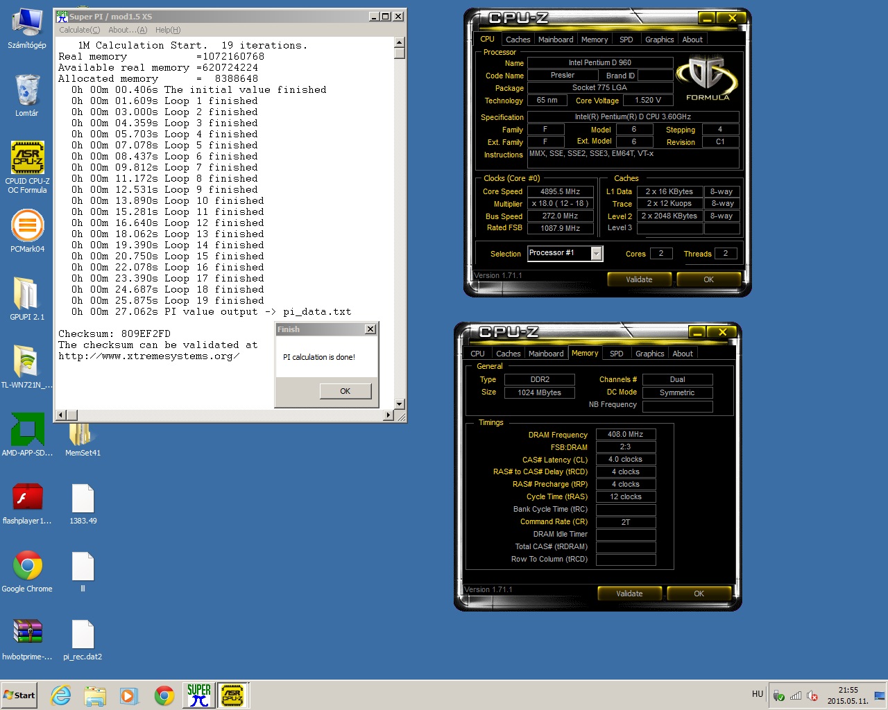Click the show desktop tray icon
Screen dimensions: 888x710
[x=880, y=695]
